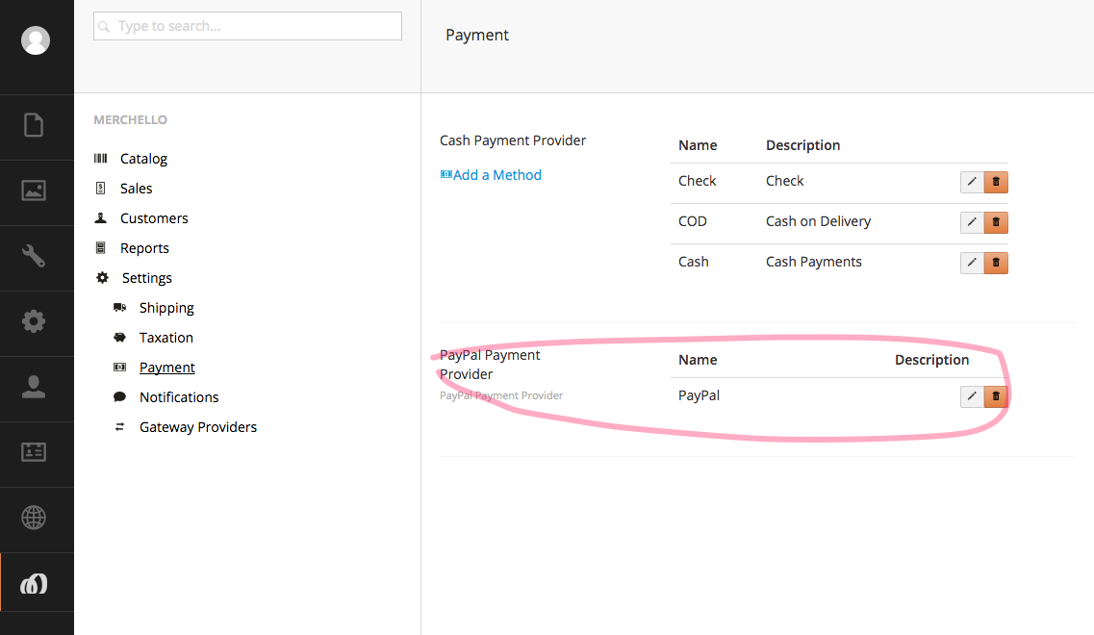The width and height of the screenshot is (1094, 635).
Task: Click the Cash on Delivery description
Action: (x=819, y=221)
